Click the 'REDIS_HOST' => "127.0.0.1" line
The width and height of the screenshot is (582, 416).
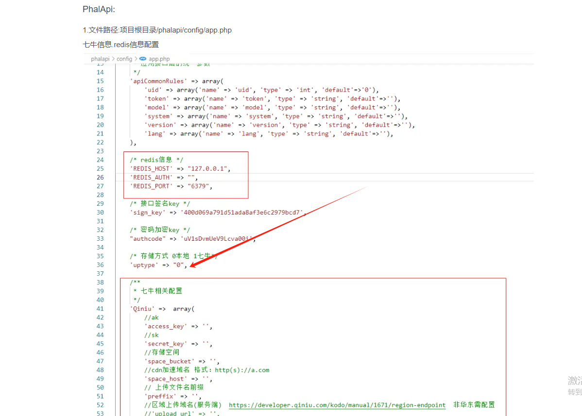click(x=180, y=169)
